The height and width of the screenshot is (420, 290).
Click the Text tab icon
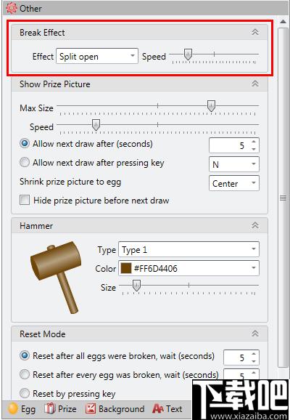coord(158,409)
